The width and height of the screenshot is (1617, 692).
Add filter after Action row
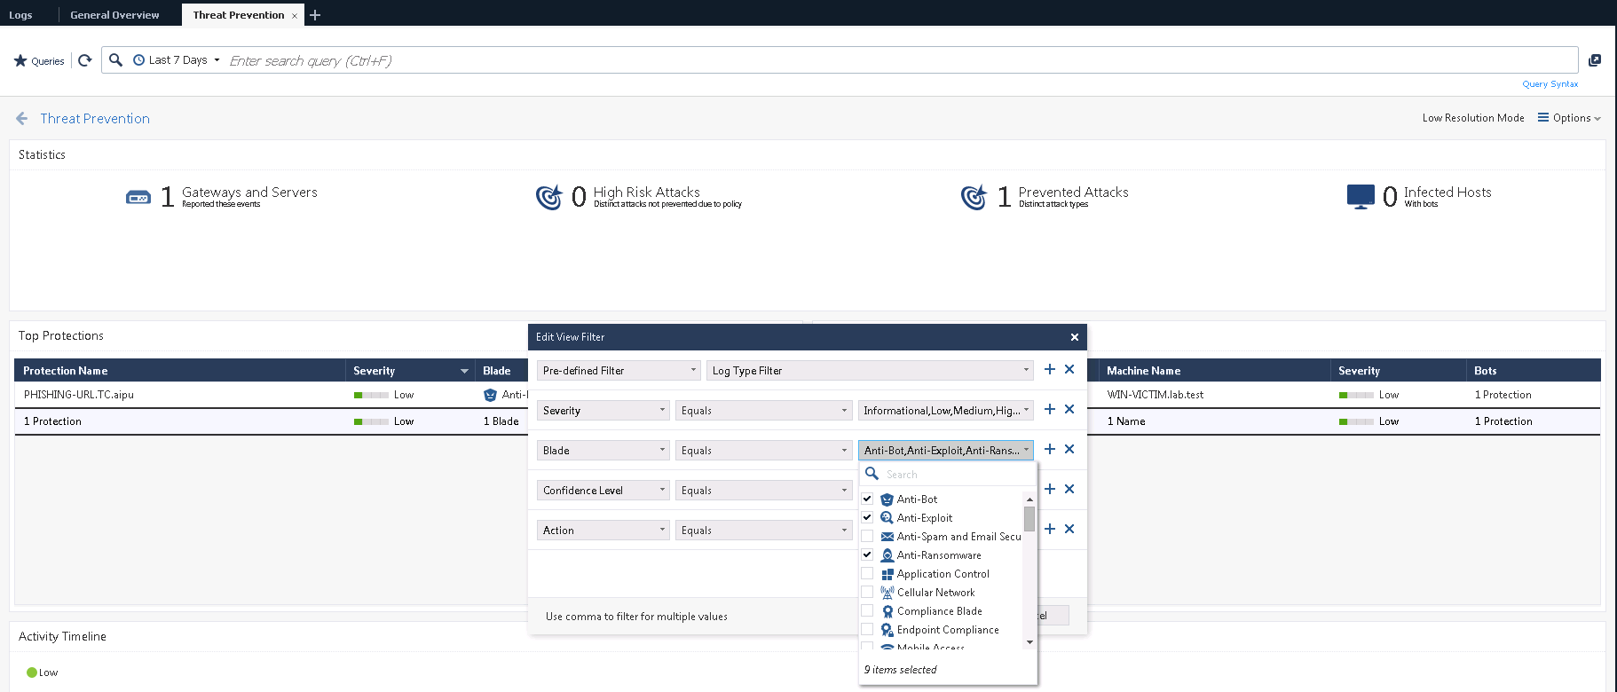point(1050,529)
